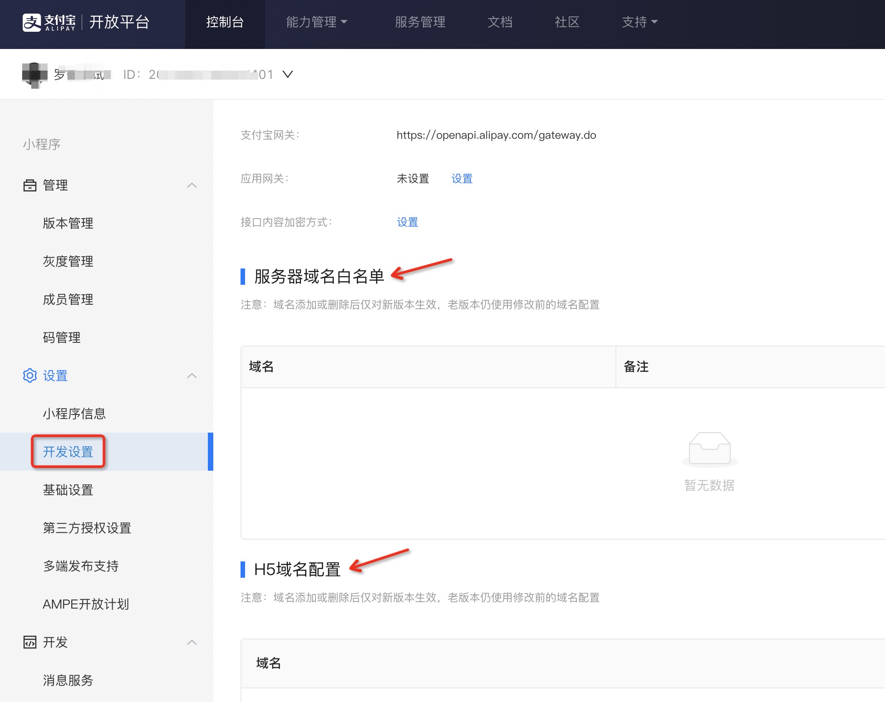Image resolution: width=885 pixels, height=702 pixels.
Task: Open the 服务管理 nav item
Action: [420, 22]
